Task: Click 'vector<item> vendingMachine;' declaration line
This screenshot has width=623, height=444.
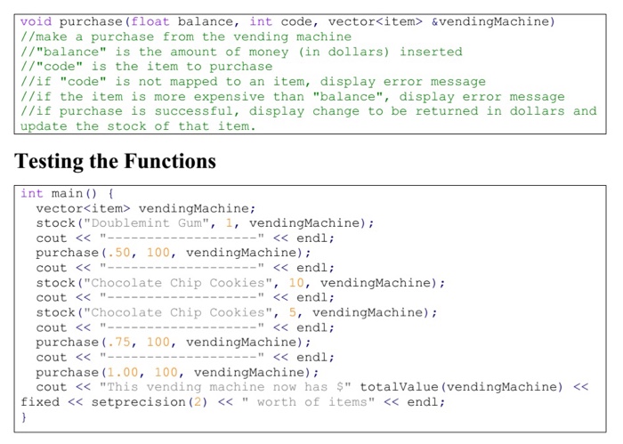Action: click(145, 208)
